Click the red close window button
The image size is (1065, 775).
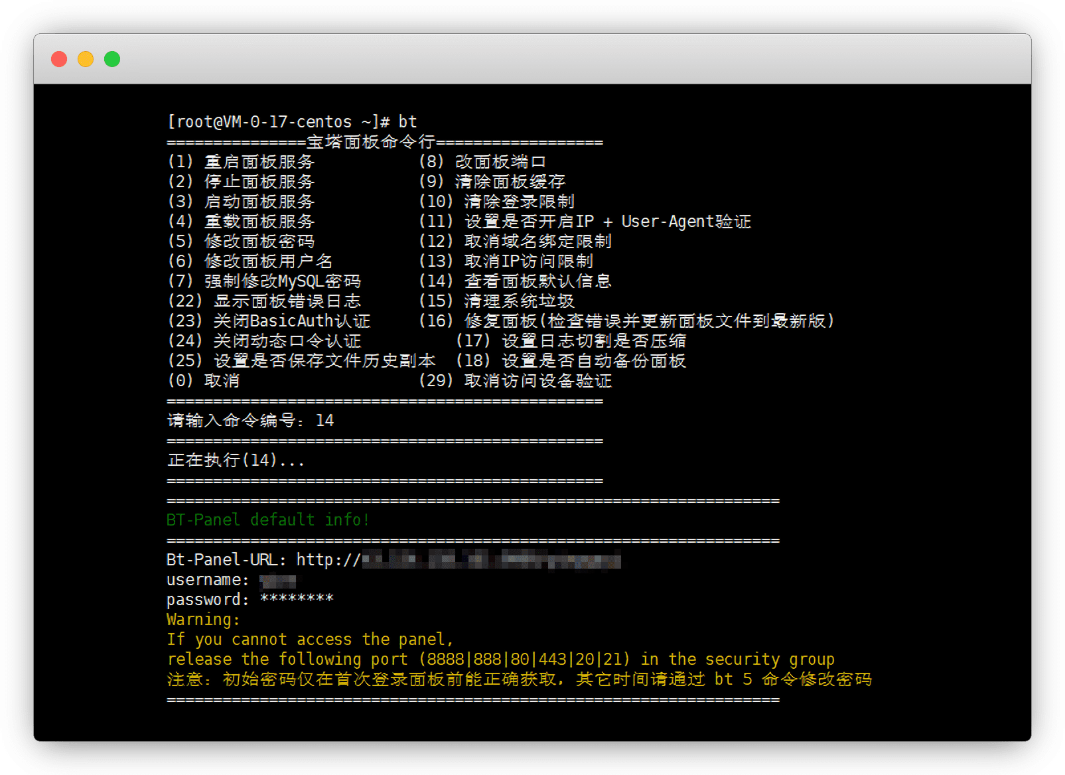(59, 59)
